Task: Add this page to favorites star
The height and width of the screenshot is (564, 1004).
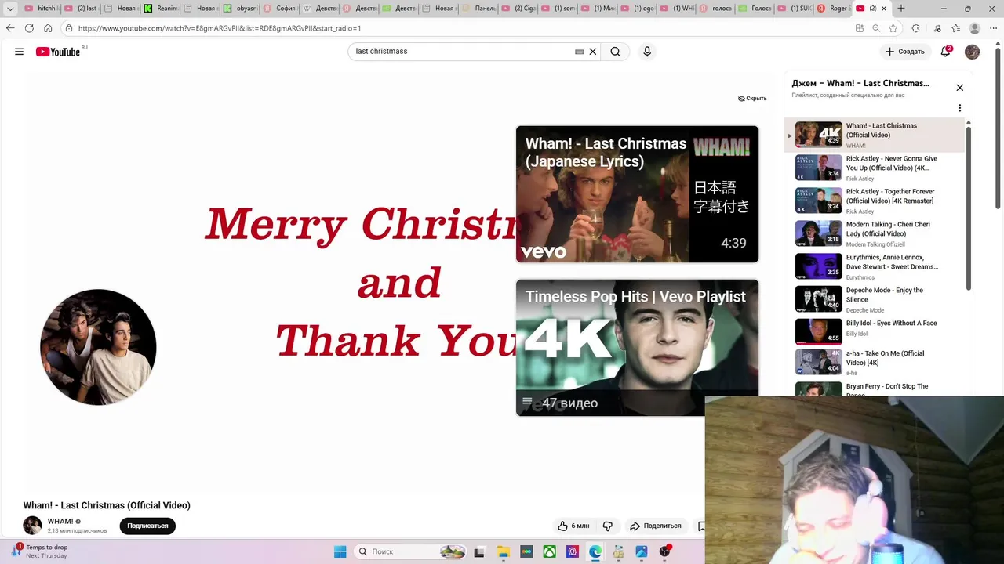Action: tap(893, 28)
